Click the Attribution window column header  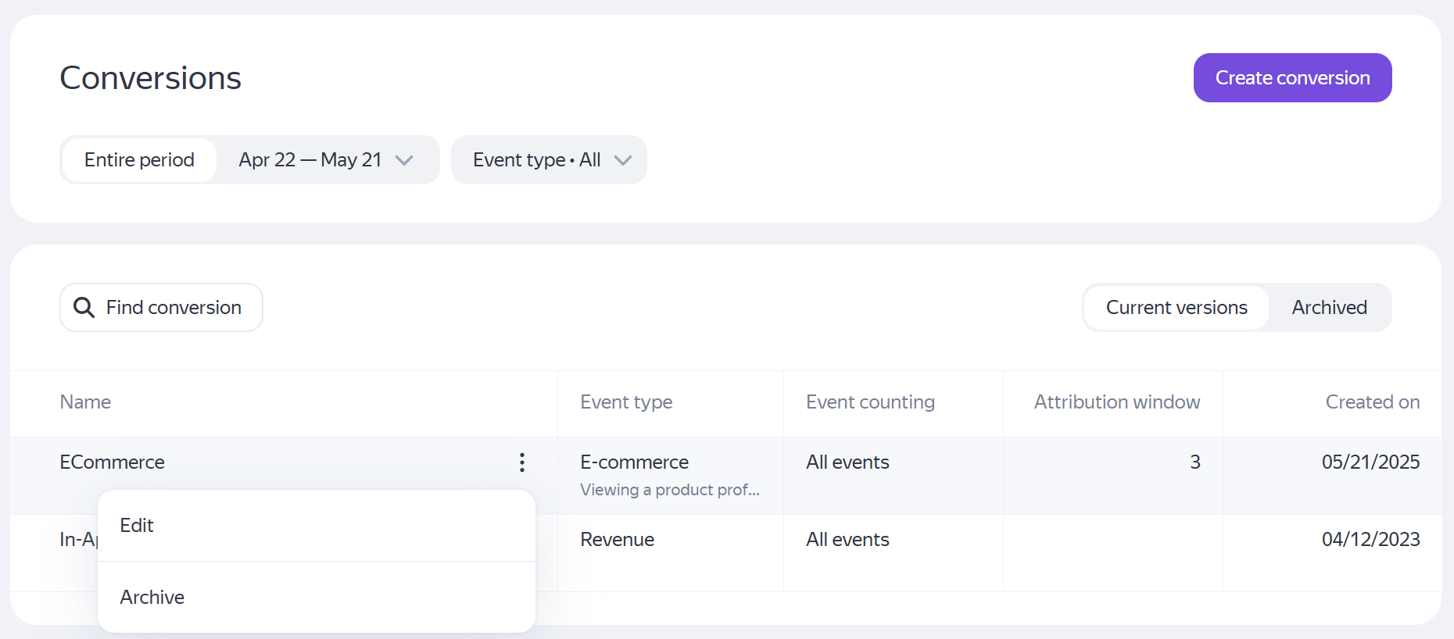click(x=1116, y=402)
